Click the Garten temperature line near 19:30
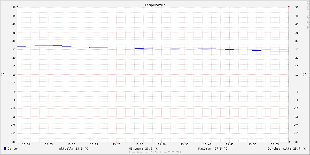The image size is (310, 155). point(162,49)
